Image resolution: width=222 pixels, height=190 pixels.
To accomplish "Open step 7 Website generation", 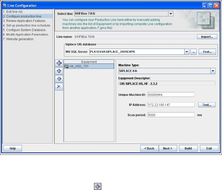I will pos(27,39).
